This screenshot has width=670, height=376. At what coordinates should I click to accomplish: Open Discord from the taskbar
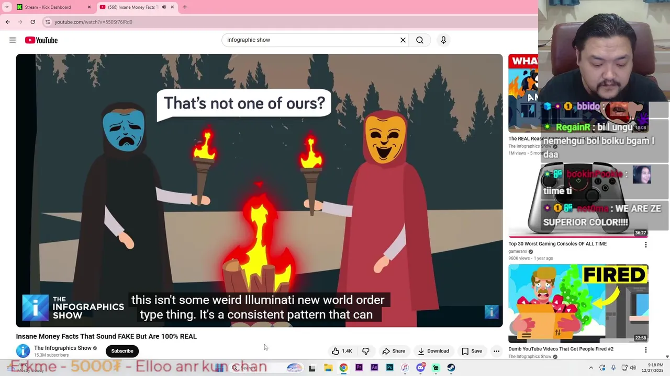(x=420, y=368)
